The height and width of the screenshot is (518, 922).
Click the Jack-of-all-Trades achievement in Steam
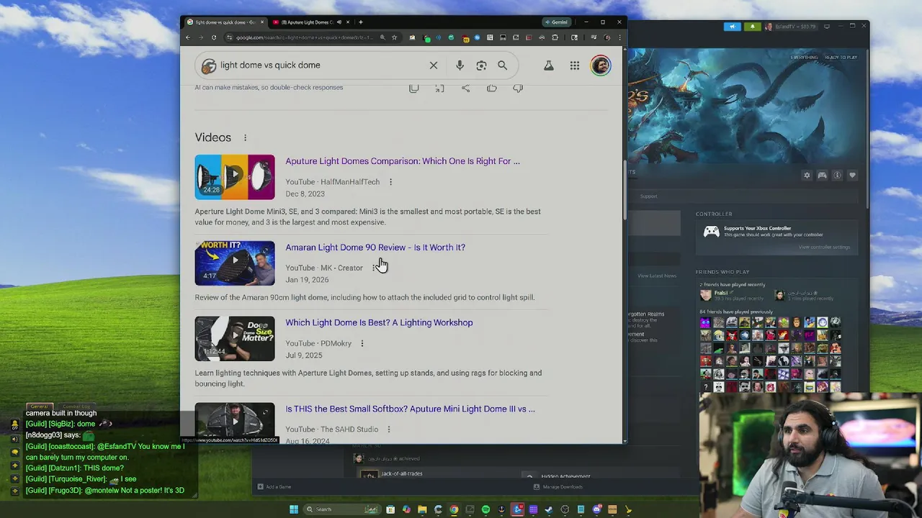point(402,474)
